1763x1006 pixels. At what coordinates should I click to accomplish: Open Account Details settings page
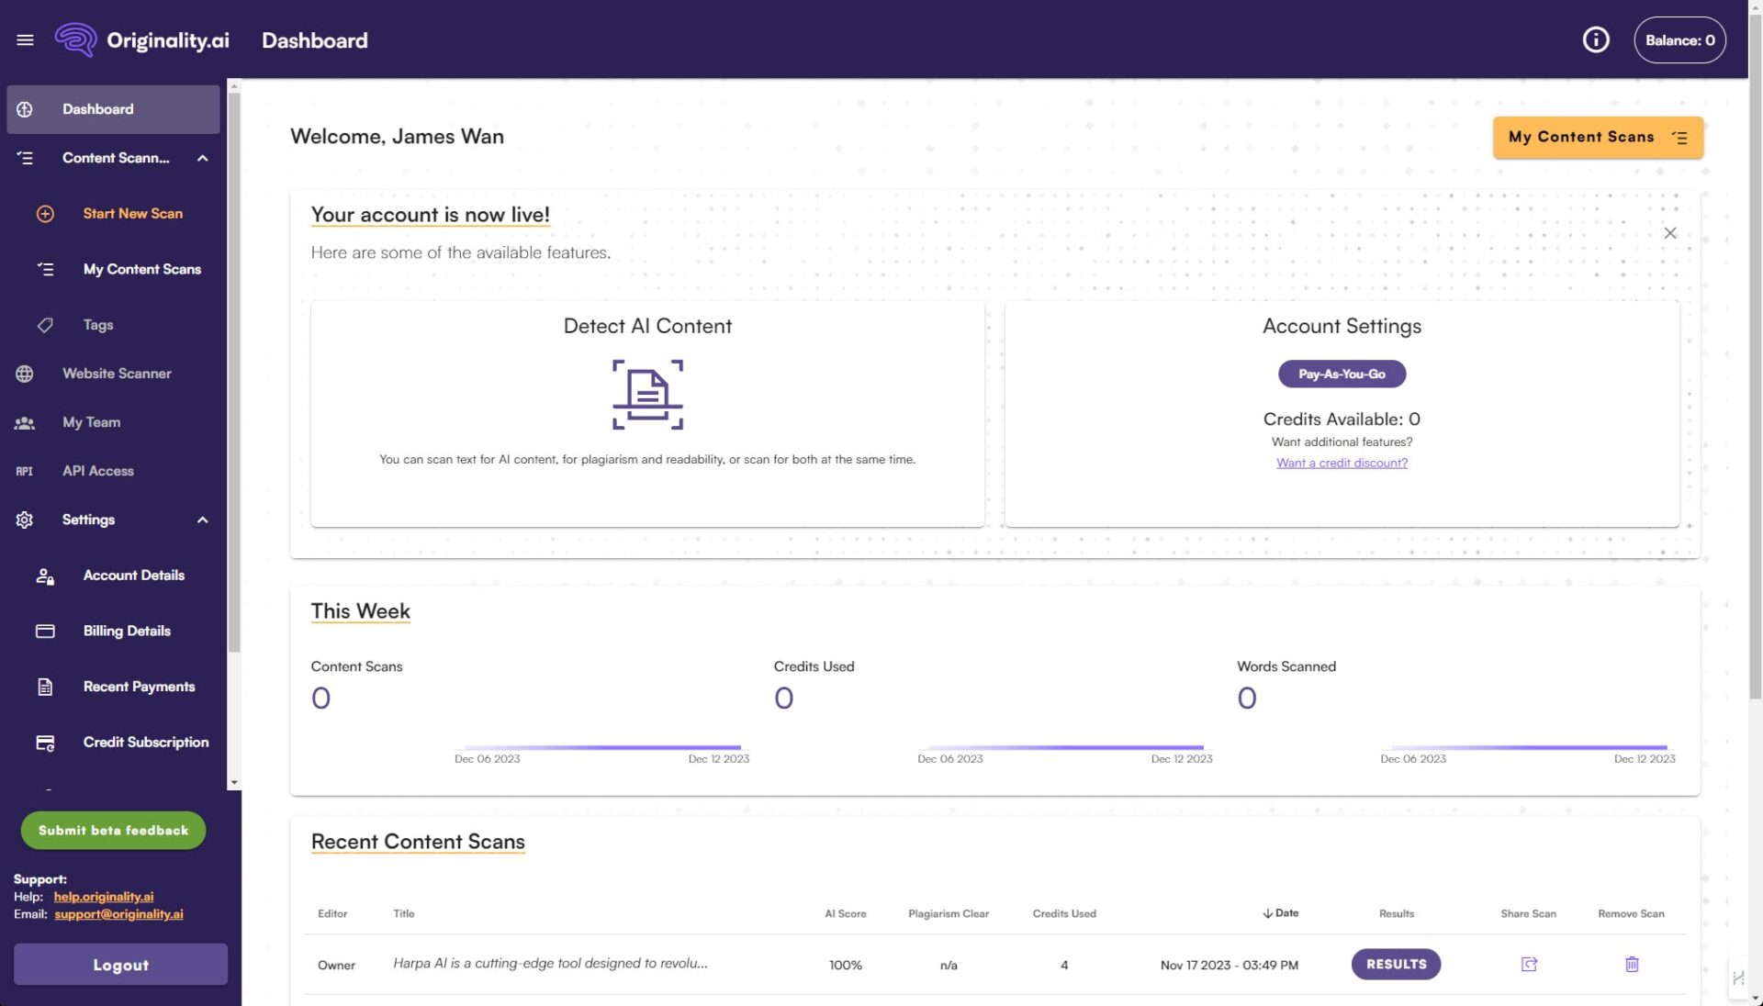click(134, 576)
